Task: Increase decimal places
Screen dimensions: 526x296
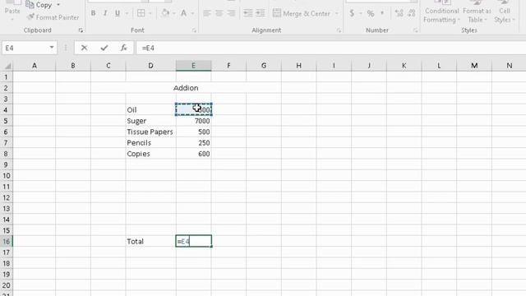Action: [399, 13]
